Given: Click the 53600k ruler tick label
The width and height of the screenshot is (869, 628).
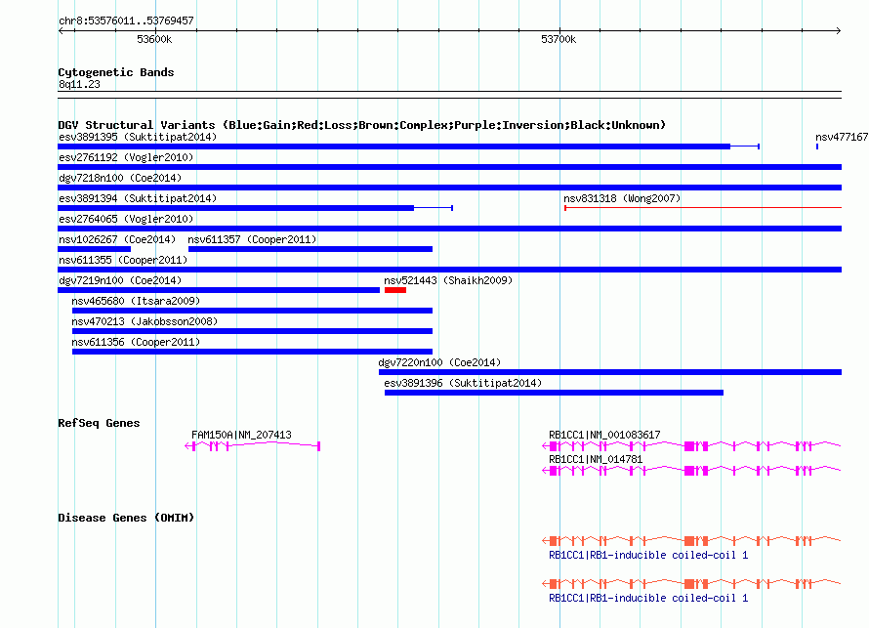Looking at the screenshot, I should 154,39.
